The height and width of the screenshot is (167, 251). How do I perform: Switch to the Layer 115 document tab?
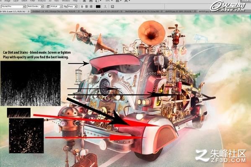click(14, 11)
